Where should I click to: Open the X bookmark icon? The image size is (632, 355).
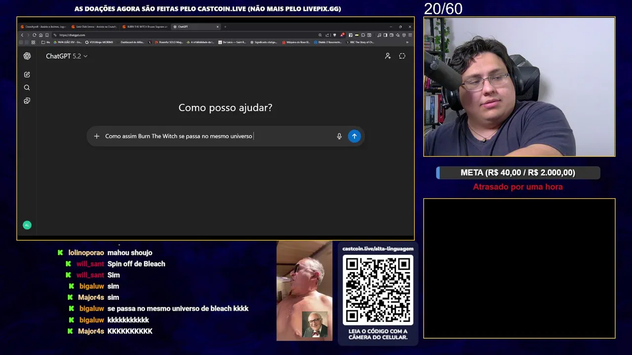coord(150,42)
